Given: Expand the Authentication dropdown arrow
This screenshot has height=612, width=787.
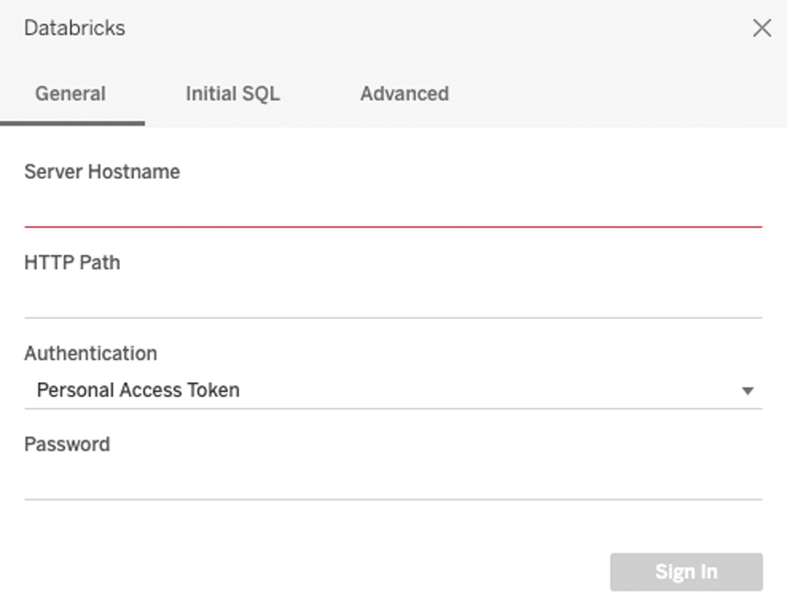Looking at the screenshot, I should pos(748,391).
